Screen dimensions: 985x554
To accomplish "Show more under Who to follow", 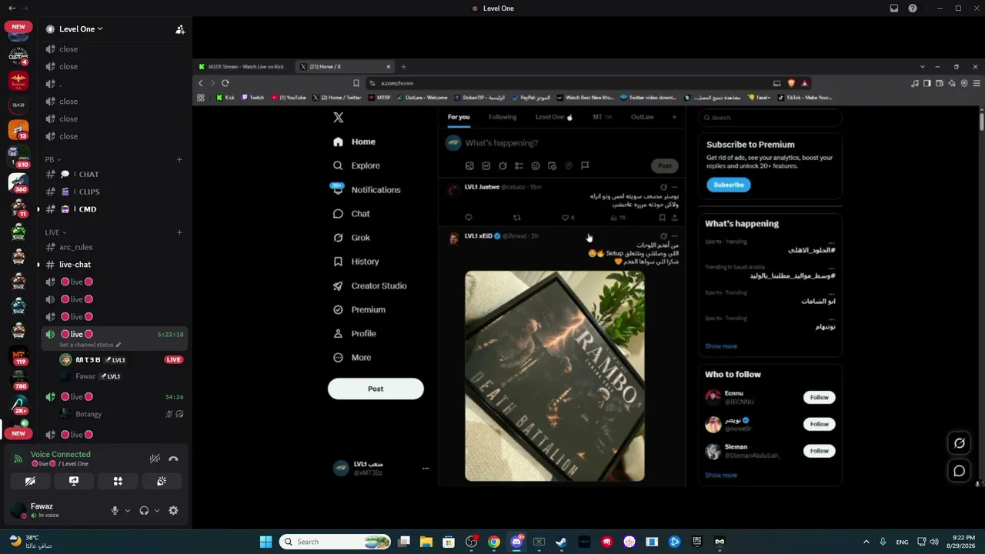I will (x=721, y=476).
